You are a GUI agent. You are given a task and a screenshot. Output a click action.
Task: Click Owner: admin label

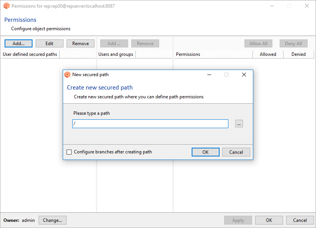click(19, 220)
